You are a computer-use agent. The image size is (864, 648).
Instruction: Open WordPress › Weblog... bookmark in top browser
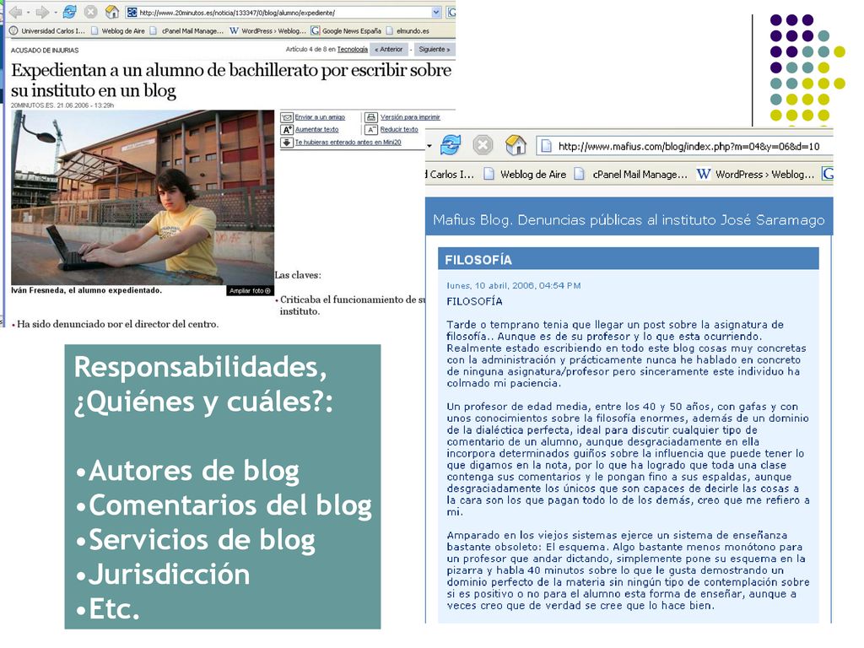click(x=267, y=31)
